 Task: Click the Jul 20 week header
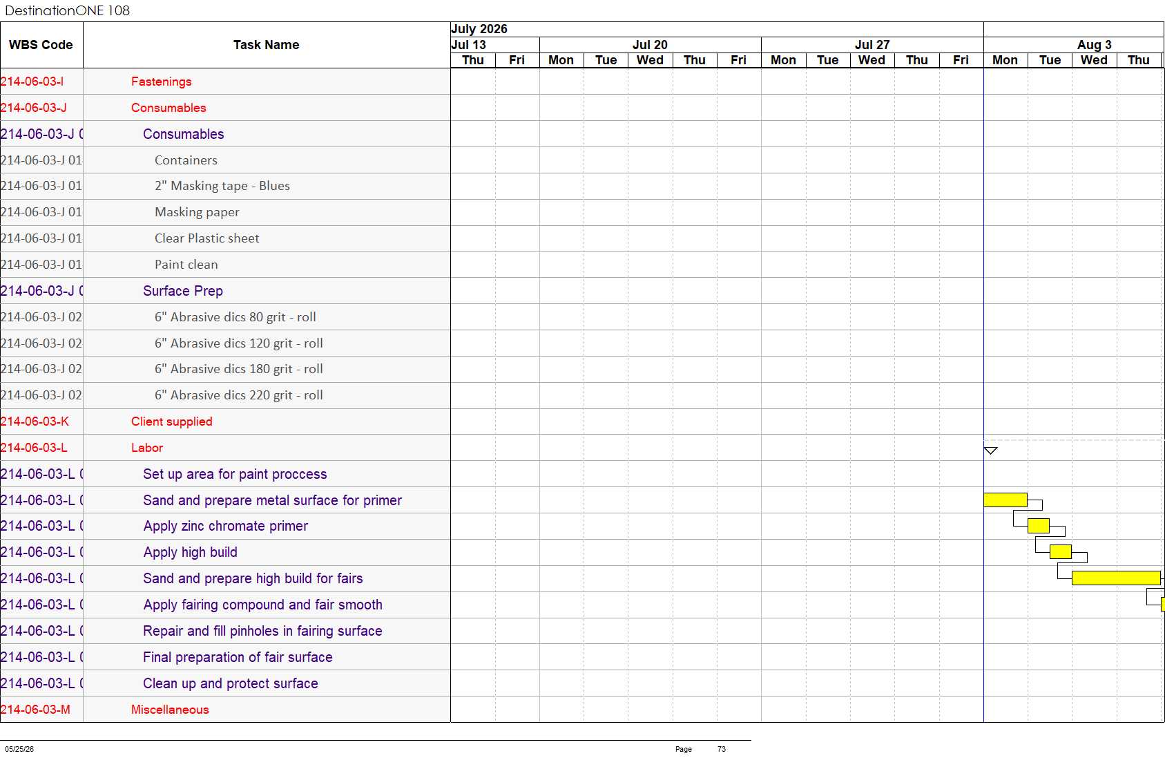click(x=650, y=45)
